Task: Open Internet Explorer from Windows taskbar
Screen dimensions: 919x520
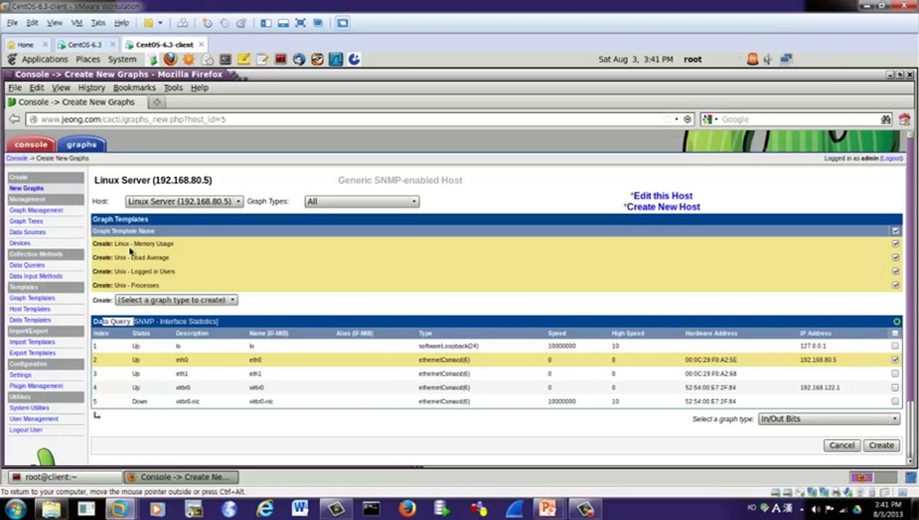Action: tap(265, 509)
